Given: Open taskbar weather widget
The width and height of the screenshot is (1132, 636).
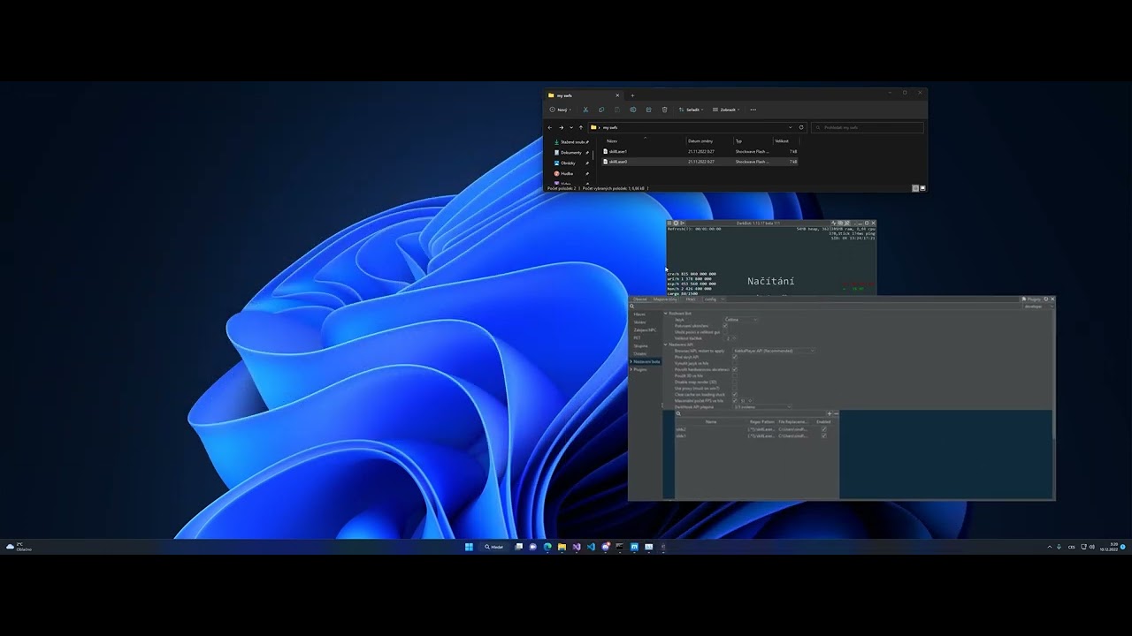Looking at the screenshot, I should (19, 547).
